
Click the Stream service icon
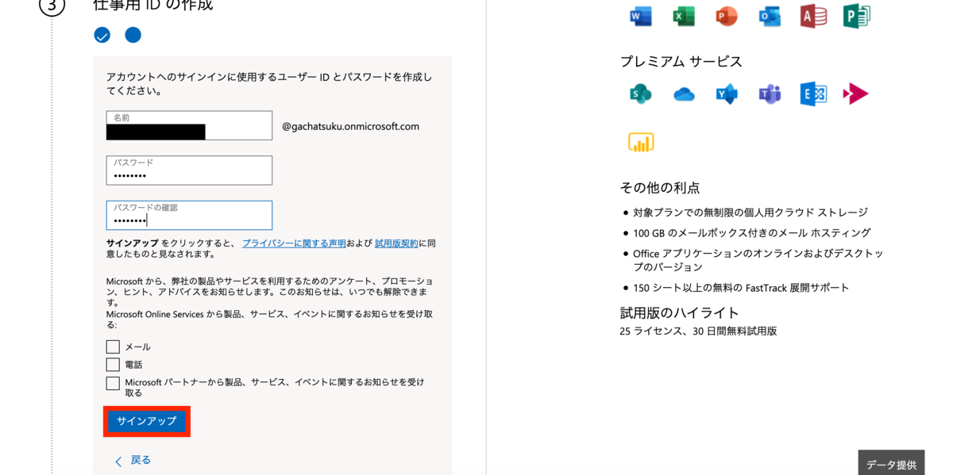click(x=855, y=94)
